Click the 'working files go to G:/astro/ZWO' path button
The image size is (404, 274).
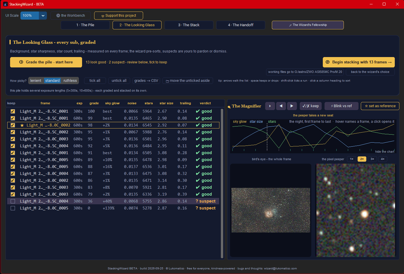pyautogui.click(x=305, y=72)
